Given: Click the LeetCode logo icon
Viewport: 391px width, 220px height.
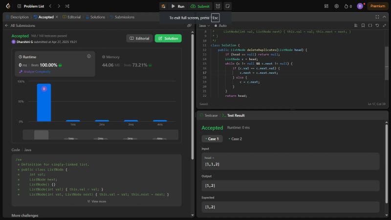Looking at the screenshot, I should [x=8, y=6].
